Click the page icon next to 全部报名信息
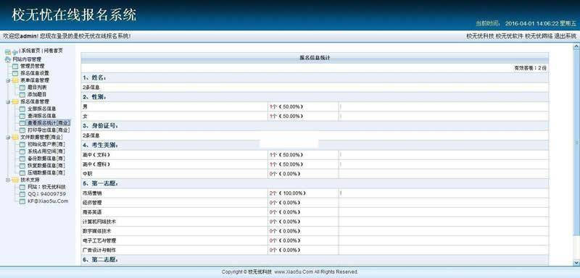The image size is (580, 278). (22, 109)
